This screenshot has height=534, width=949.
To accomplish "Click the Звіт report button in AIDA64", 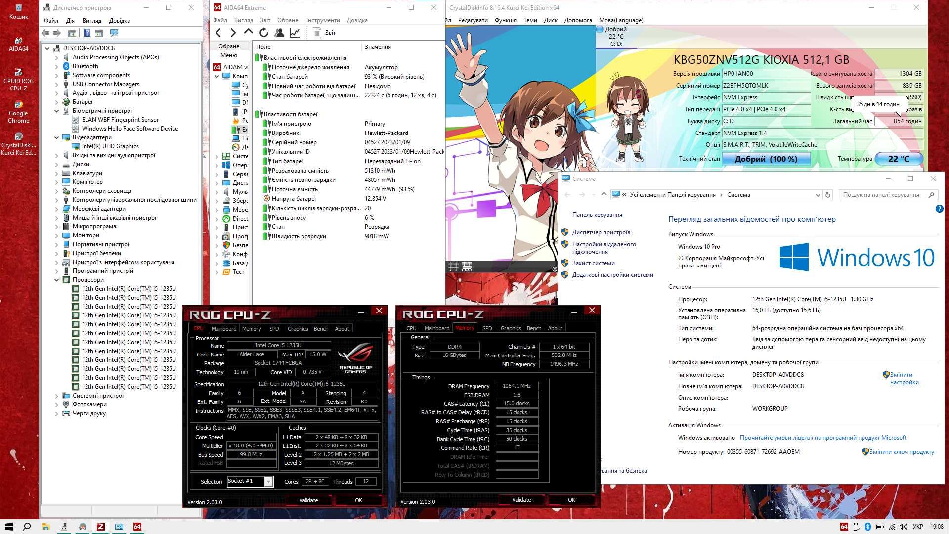I will [x=324, y=33].
